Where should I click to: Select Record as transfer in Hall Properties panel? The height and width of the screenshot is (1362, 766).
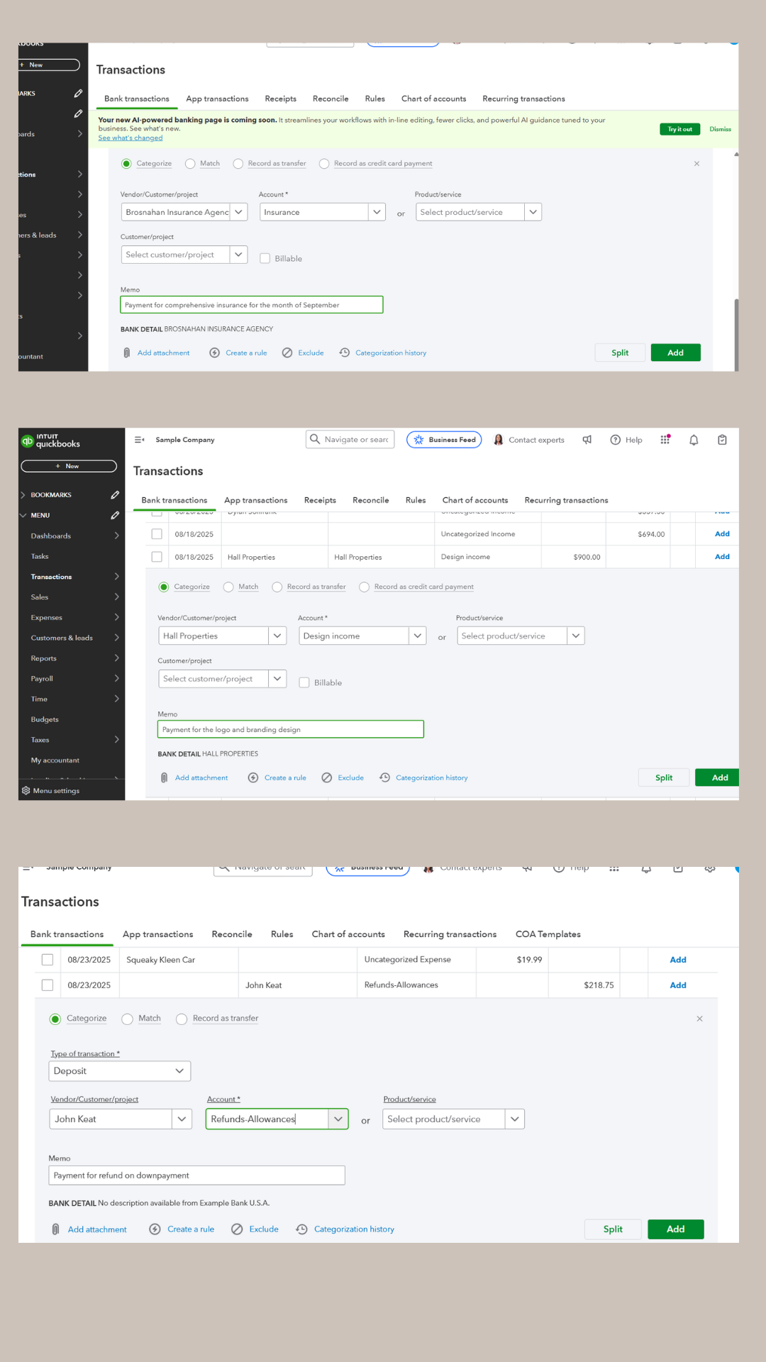click(277, 587)
